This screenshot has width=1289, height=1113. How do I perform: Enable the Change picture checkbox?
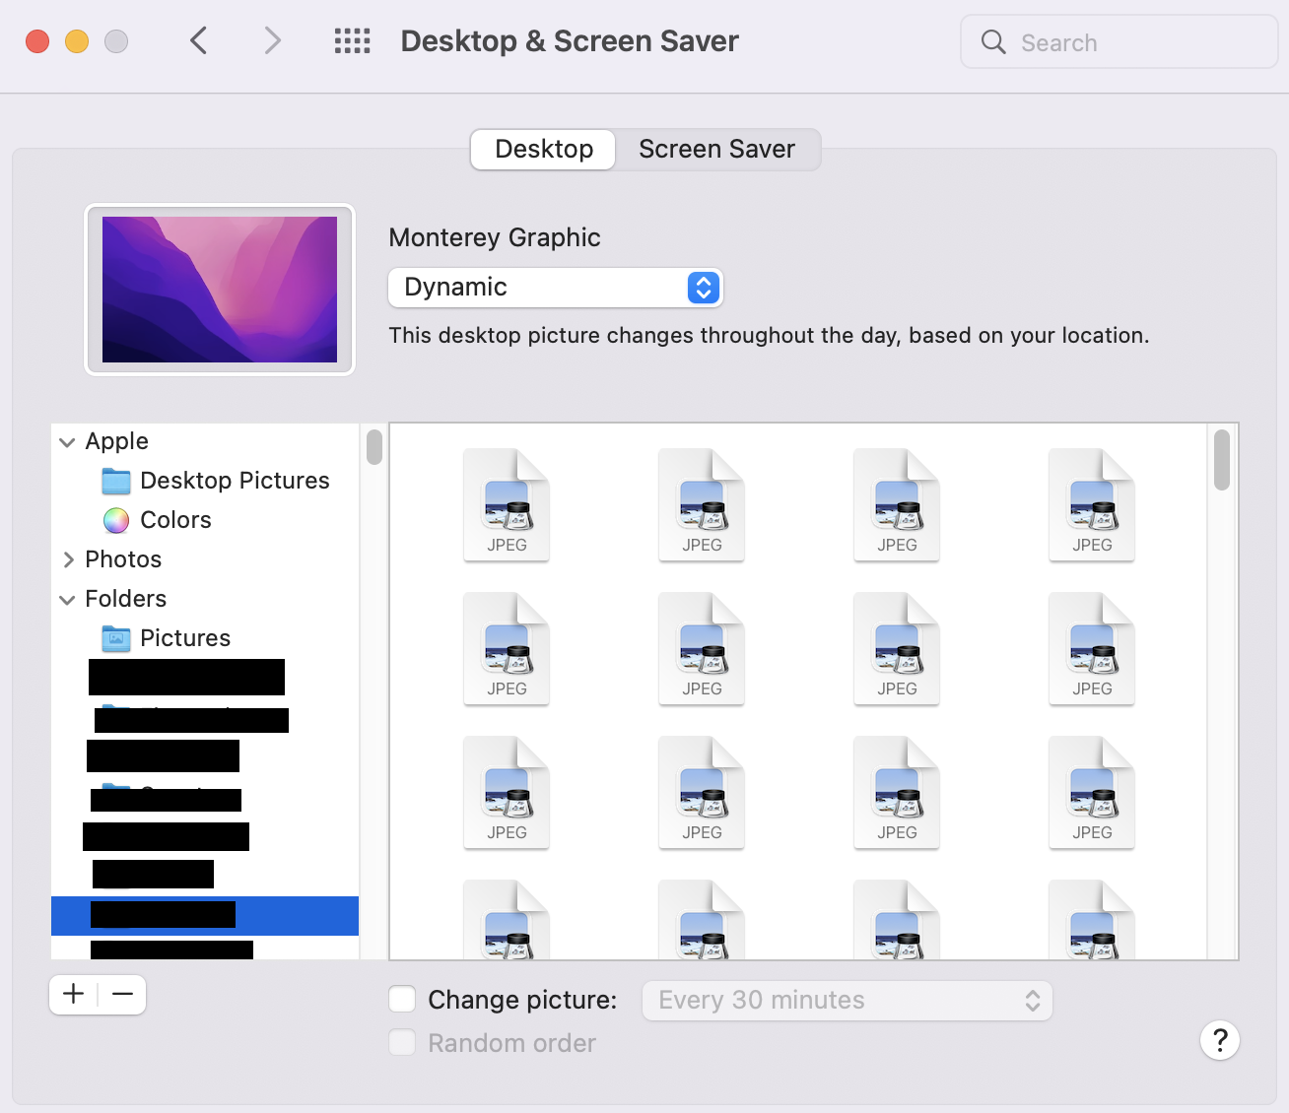coord(402,999)
